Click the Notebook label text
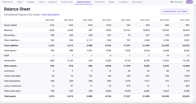196x104 pixels. (178, 2)
